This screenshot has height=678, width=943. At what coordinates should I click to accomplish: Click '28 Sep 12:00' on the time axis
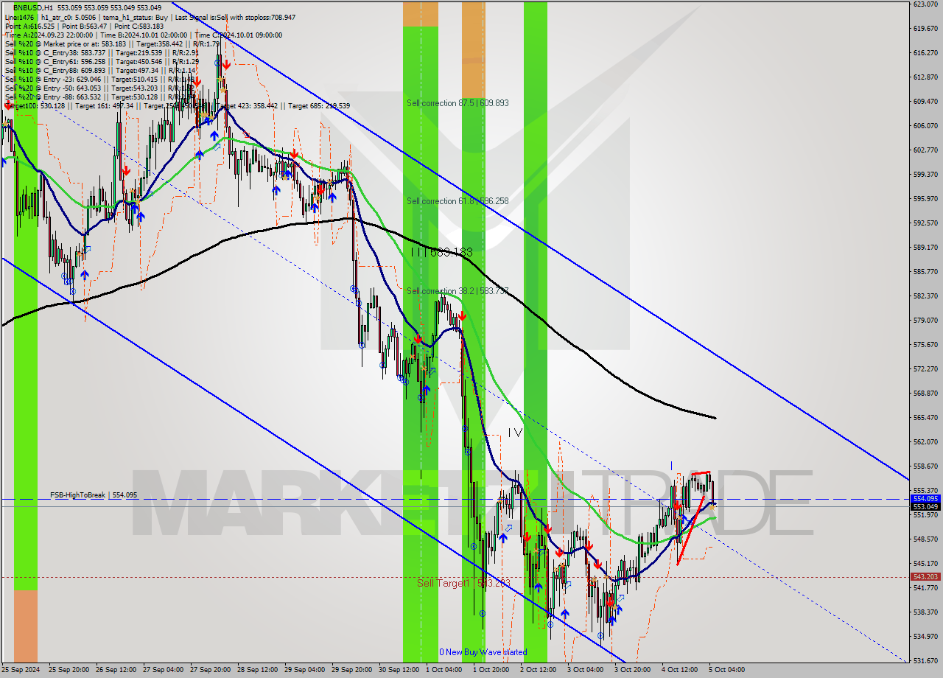click(257, 670)
